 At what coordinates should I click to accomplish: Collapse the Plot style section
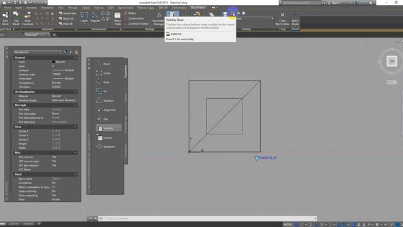tap(75, 105)
